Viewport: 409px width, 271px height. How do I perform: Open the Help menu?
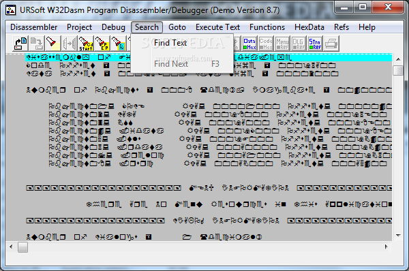367,27
